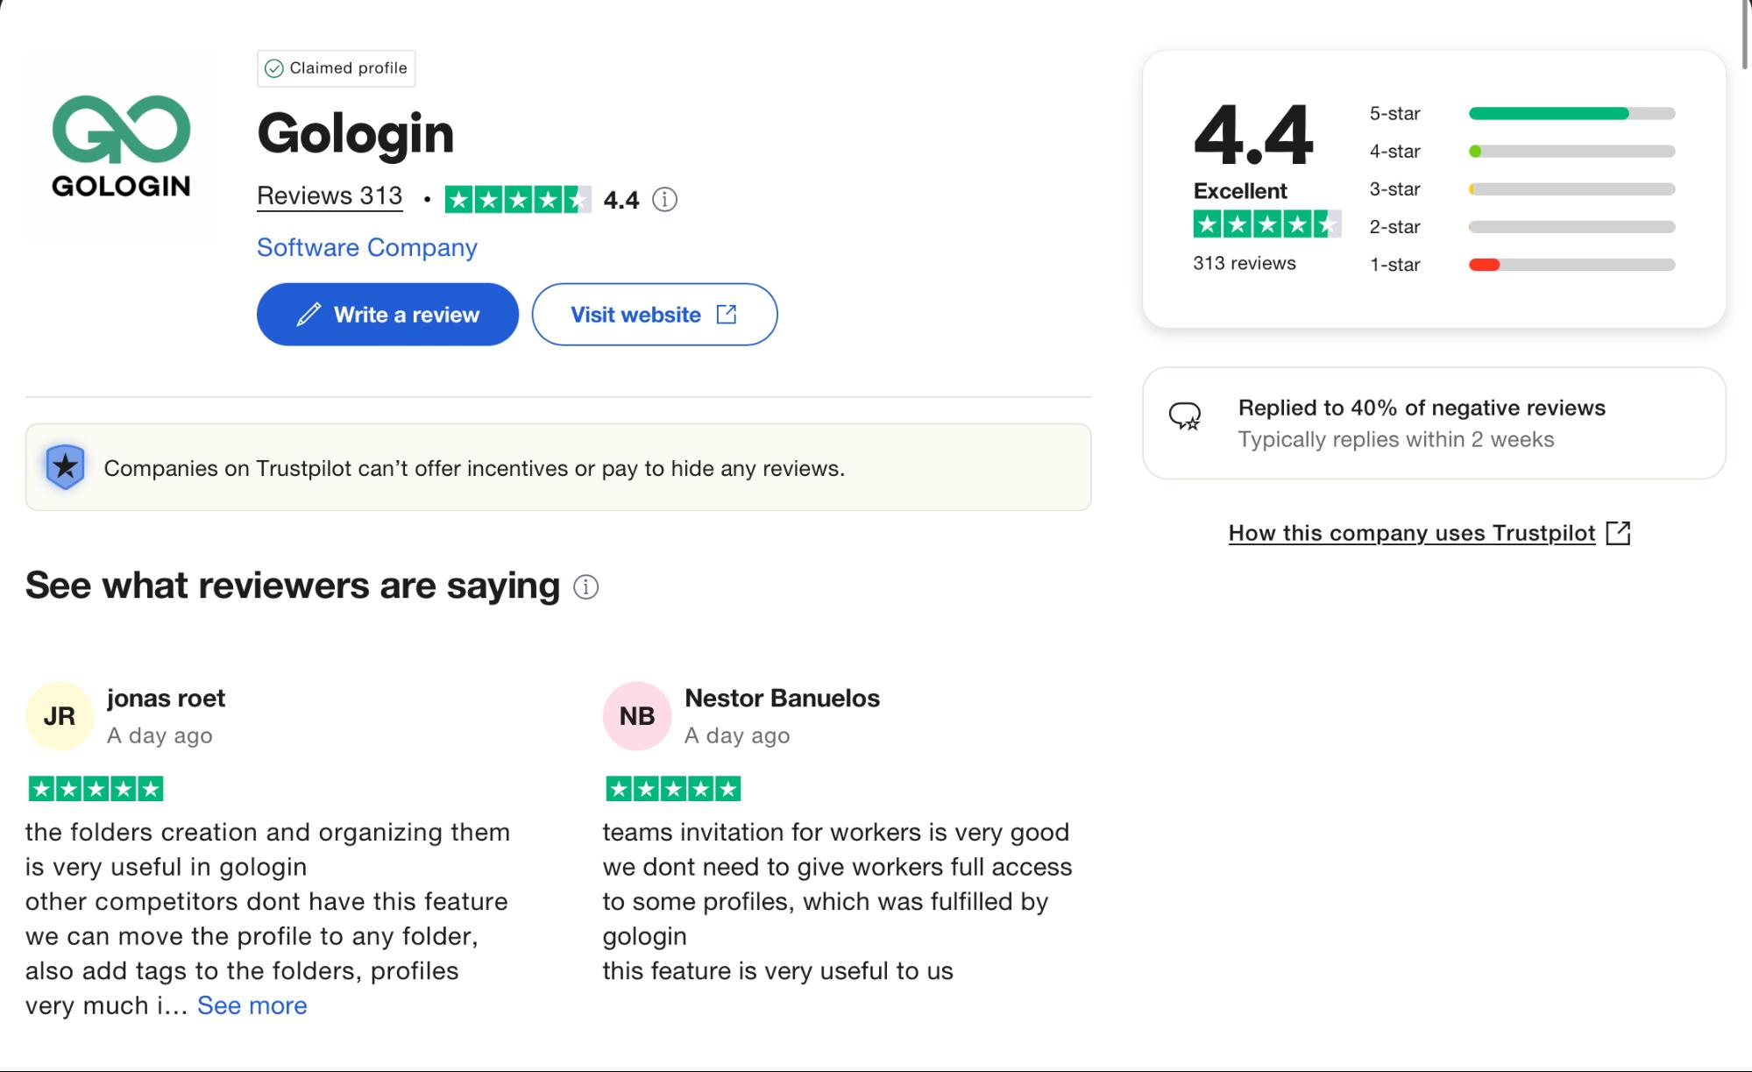This screenshot has height=1072, width=1752.
Task: Select the 3-star label
Action: click(x=1394, y=188)
